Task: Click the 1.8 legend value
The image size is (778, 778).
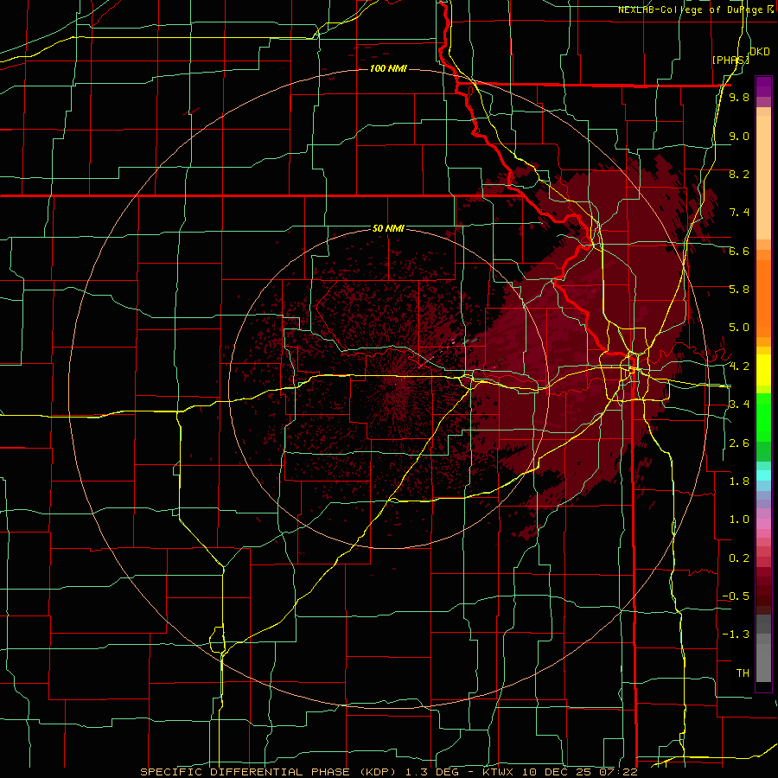Action: (739, 481)
